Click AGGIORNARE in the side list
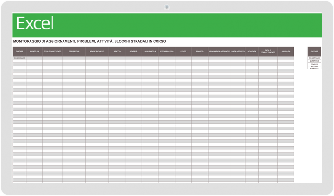 click(x=314, y=58)
